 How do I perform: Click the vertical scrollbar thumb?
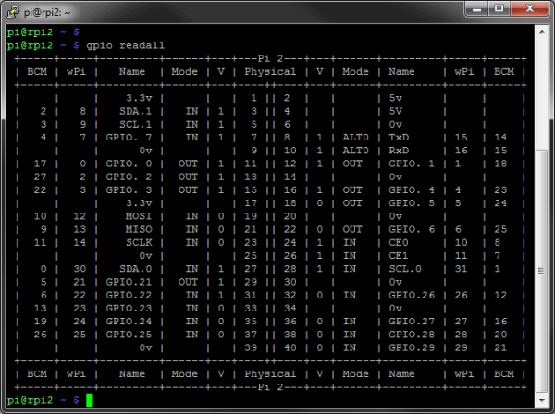point(541,271)
